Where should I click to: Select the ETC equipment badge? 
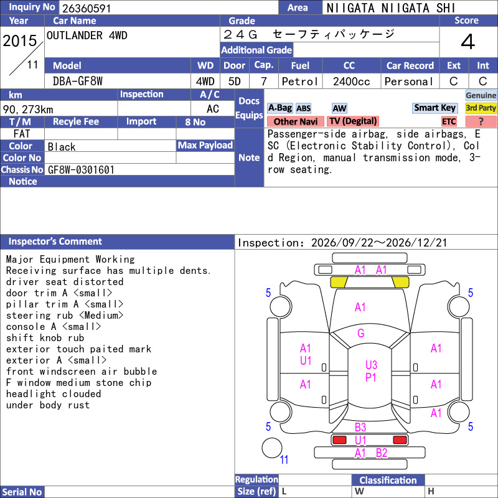(x=449, y=121)
